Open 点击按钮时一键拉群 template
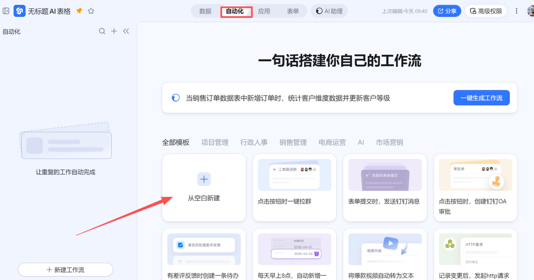This screenshot has width=534, height=280. coord(295,187)
